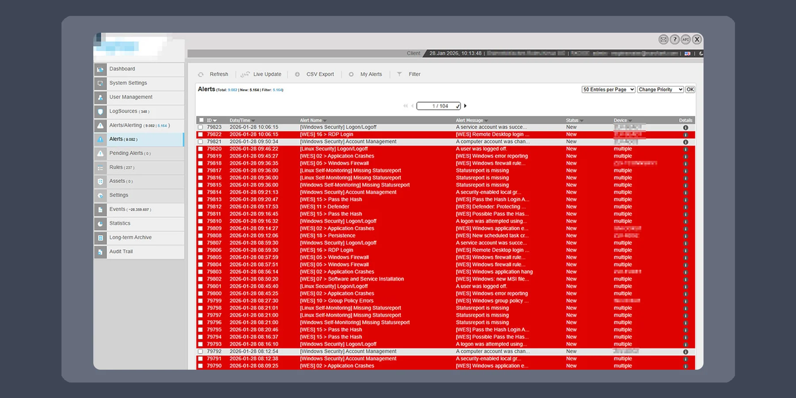This screenshot has width=796, height=398.
Task: Click the page number field showing 1 / 104
Action: 438,106
